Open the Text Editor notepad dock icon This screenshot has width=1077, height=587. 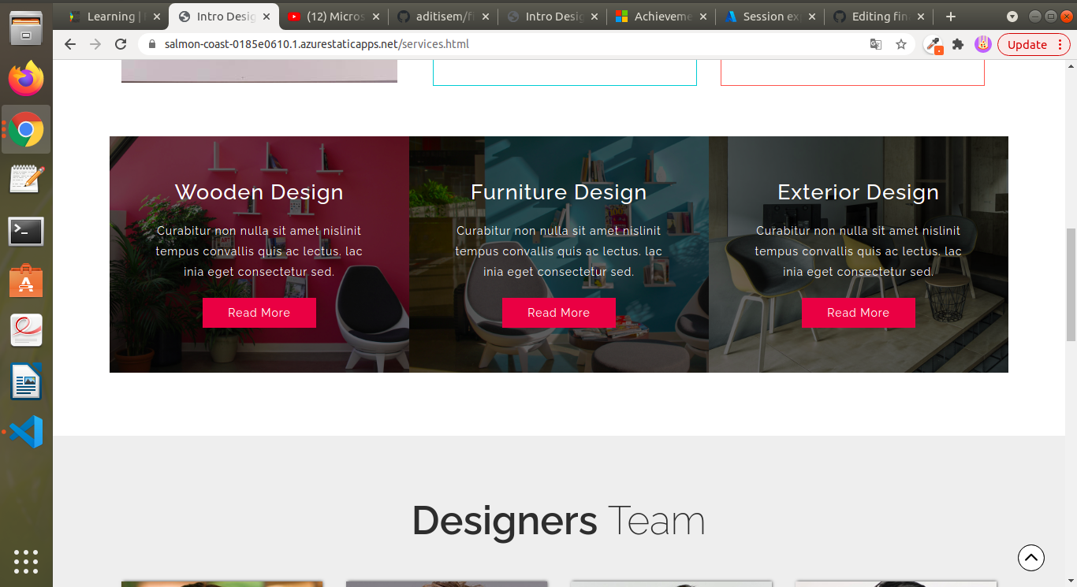coord(26,180)
